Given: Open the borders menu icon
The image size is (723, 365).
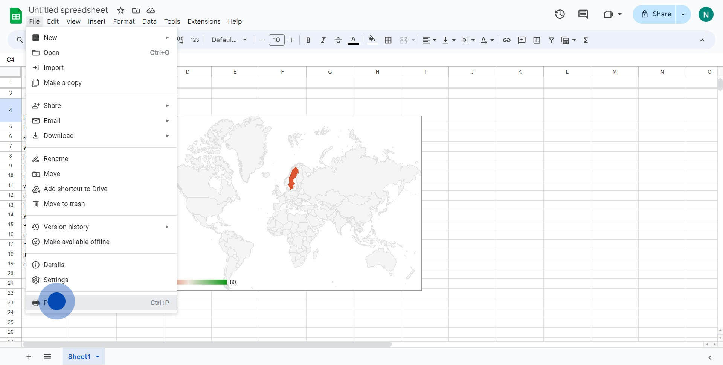Looking at the screenshot, I should [388, 40].
